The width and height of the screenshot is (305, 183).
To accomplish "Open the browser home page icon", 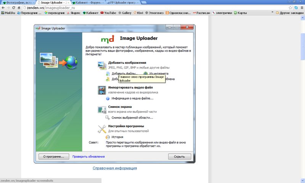I will (x=19, y=8).
